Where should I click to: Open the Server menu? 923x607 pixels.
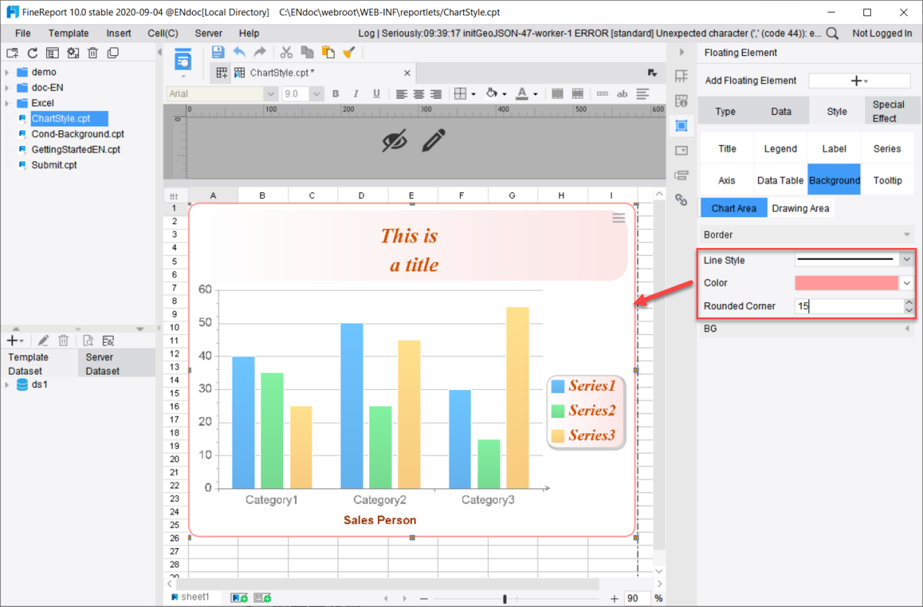tap(208, 33)
